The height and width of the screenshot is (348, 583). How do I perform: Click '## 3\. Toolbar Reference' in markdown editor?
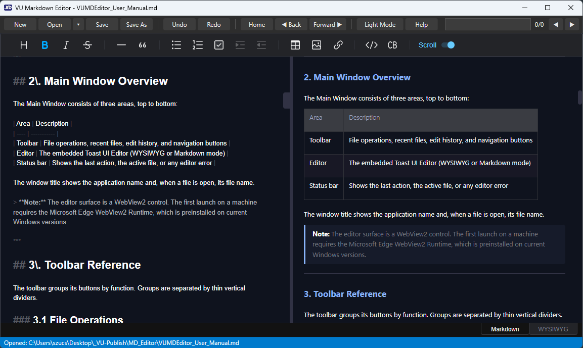tap(77, 265)
